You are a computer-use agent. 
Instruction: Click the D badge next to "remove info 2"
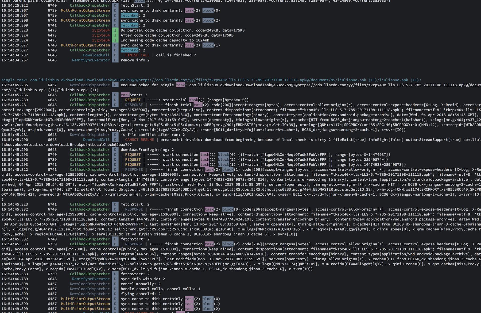point(115,60)
